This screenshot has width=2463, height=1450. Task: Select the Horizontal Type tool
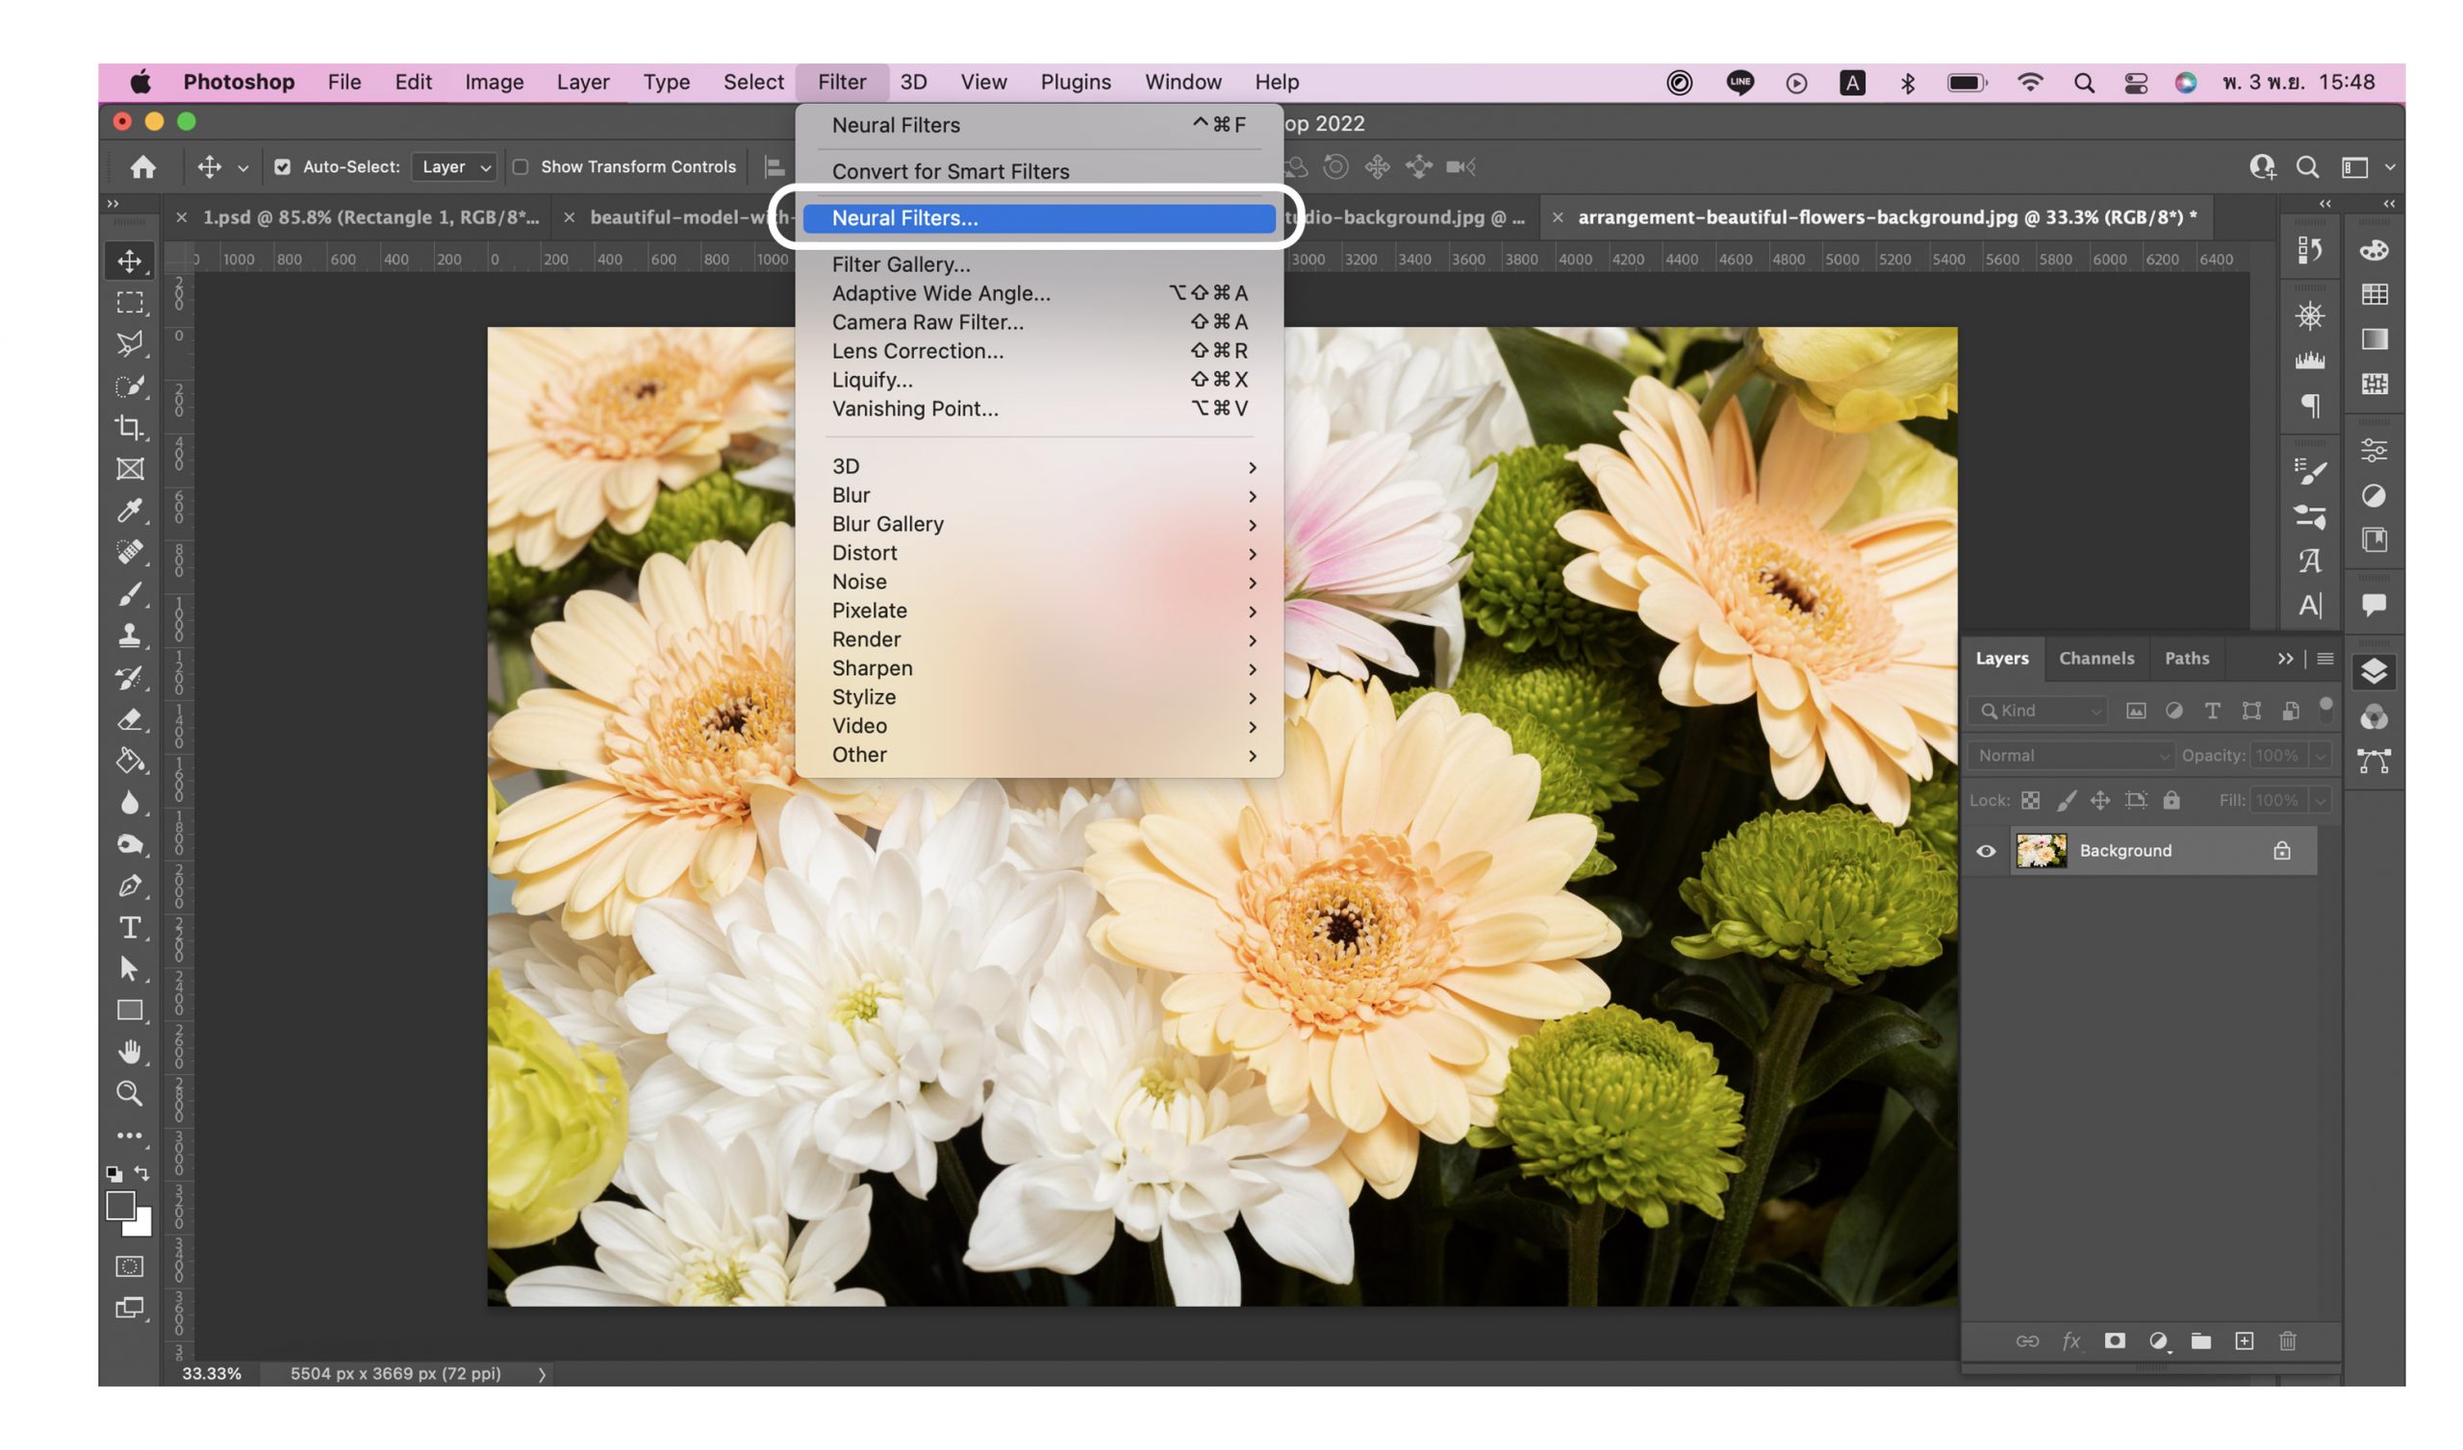[x=129, y=927]
